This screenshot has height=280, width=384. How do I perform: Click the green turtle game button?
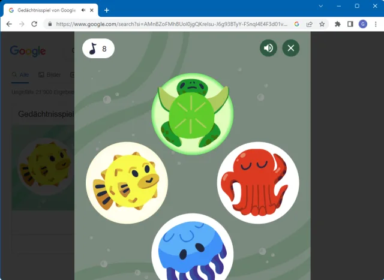193,114
